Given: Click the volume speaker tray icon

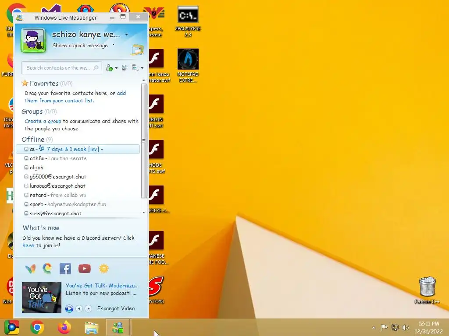Looking at the screenshot, I should click(x=405, y=327).
